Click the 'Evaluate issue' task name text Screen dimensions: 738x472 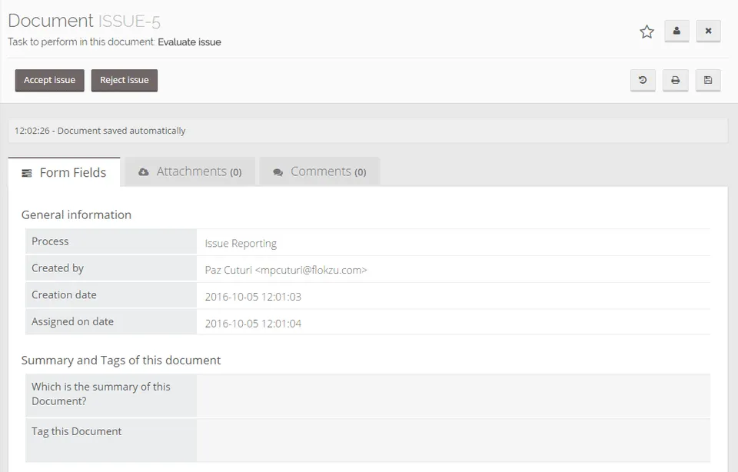coord(189,42)
